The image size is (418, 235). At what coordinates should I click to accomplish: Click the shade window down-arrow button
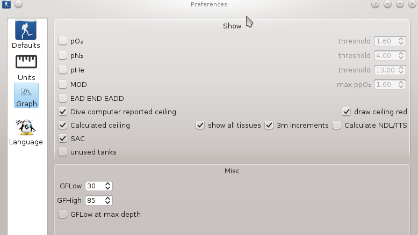pos(388,4)
